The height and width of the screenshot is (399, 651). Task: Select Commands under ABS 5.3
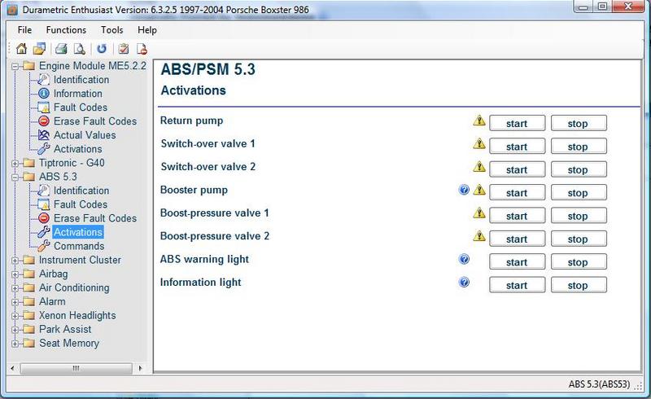tap(79, 246)
